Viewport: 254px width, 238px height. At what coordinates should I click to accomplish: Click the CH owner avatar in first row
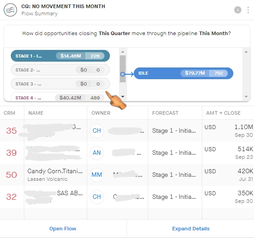tap(97, 131)
